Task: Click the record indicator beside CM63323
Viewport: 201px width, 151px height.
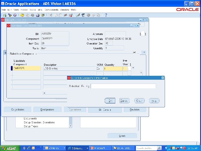Action: click(x=12, y=69)
